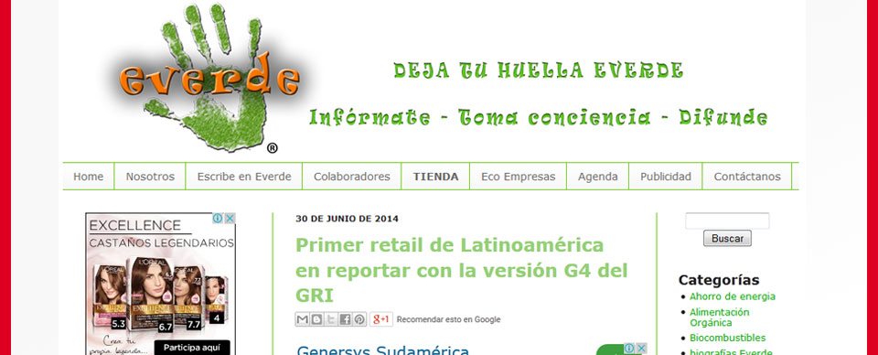Open the Home menu item
This screenshot has height=355, width=878.
click(x=89, y=177)
